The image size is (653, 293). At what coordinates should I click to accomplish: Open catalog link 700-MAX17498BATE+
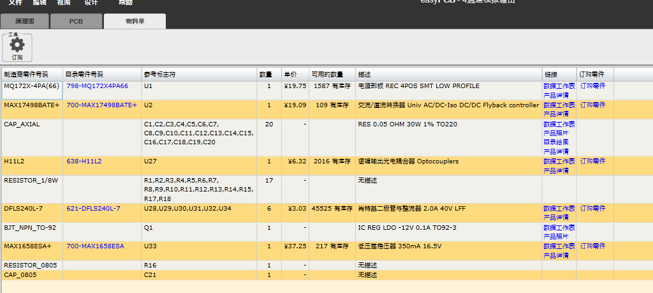click(101, 105)
